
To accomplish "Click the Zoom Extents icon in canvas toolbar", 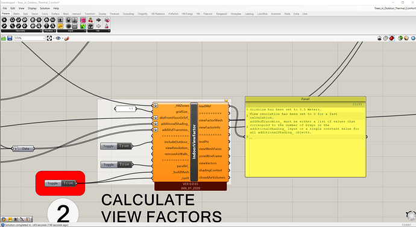I will pos(49,38).
